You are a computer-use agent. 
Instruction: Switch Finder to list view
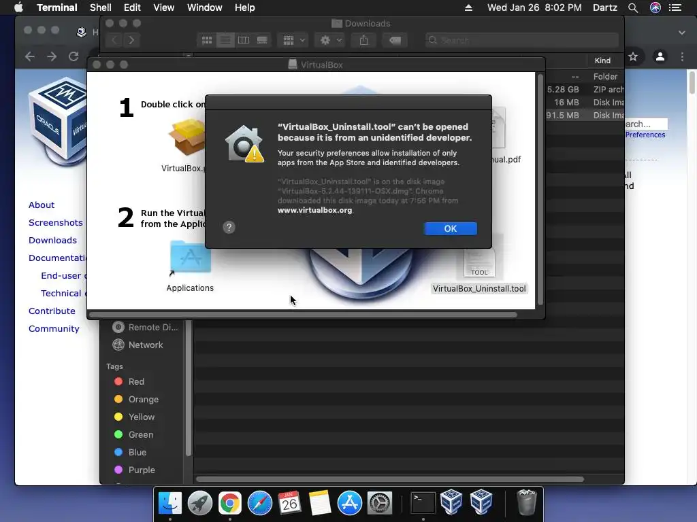(225, 40)
